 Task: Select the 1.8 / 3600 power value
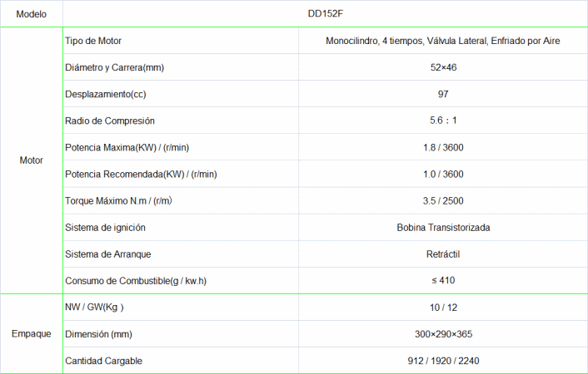click(x=442, y=147)
